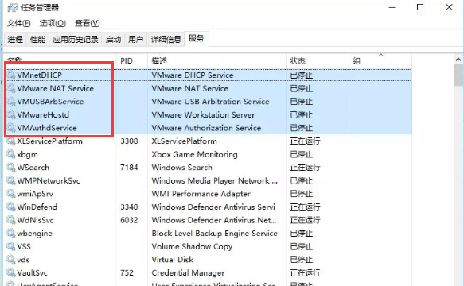Select the XLServicePlatform service row
Viewport: 464px width, 286px height.
(x=209, y=141)
